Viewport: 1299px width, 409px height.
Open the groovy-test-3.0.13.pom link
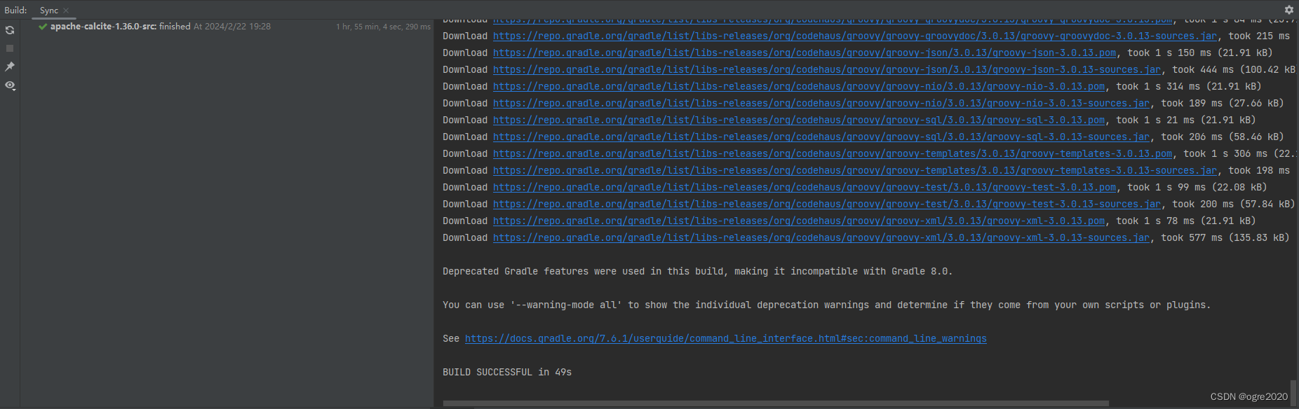coord(804,187)
